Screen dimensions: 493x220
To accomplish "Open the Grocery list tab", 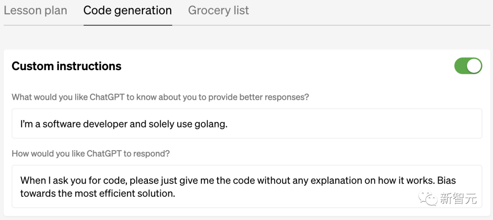I will click(x=218, y=10).
